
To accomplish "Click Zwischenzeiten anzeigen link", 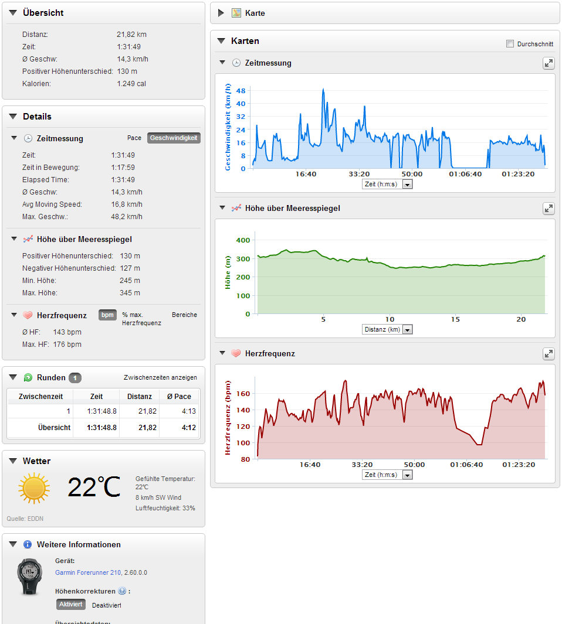I will pyautogui.click(x=160, y=378).
